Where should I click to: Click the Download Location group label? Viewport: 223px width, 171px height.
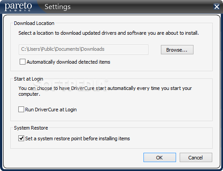click(x=34, y=23)
